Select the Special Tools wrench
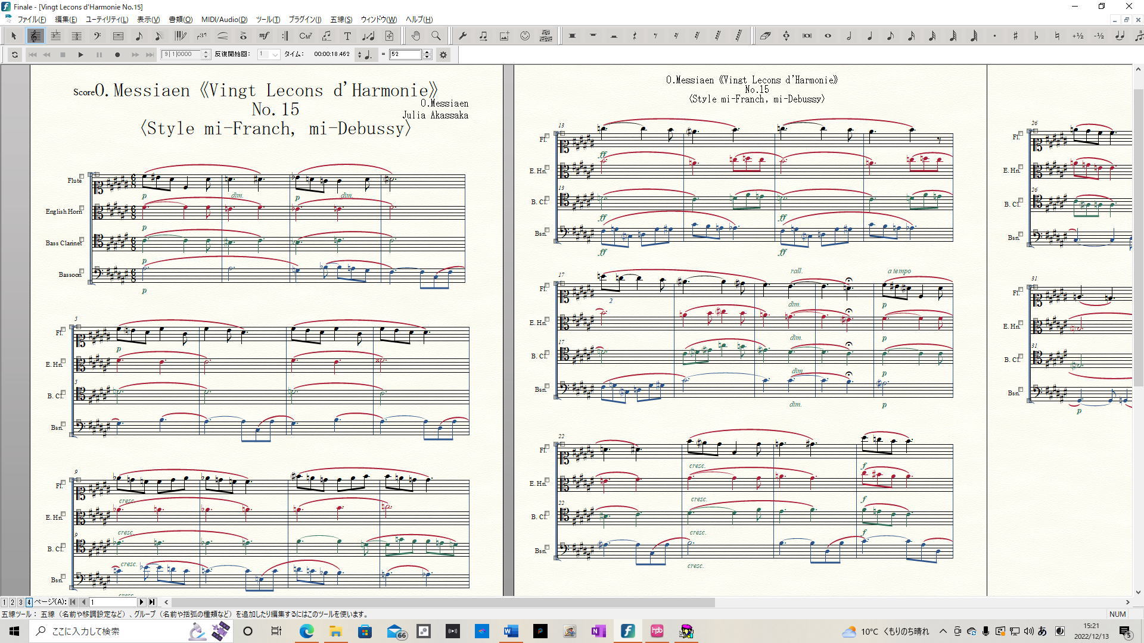 pyautogui.click(x=462, y=36)
